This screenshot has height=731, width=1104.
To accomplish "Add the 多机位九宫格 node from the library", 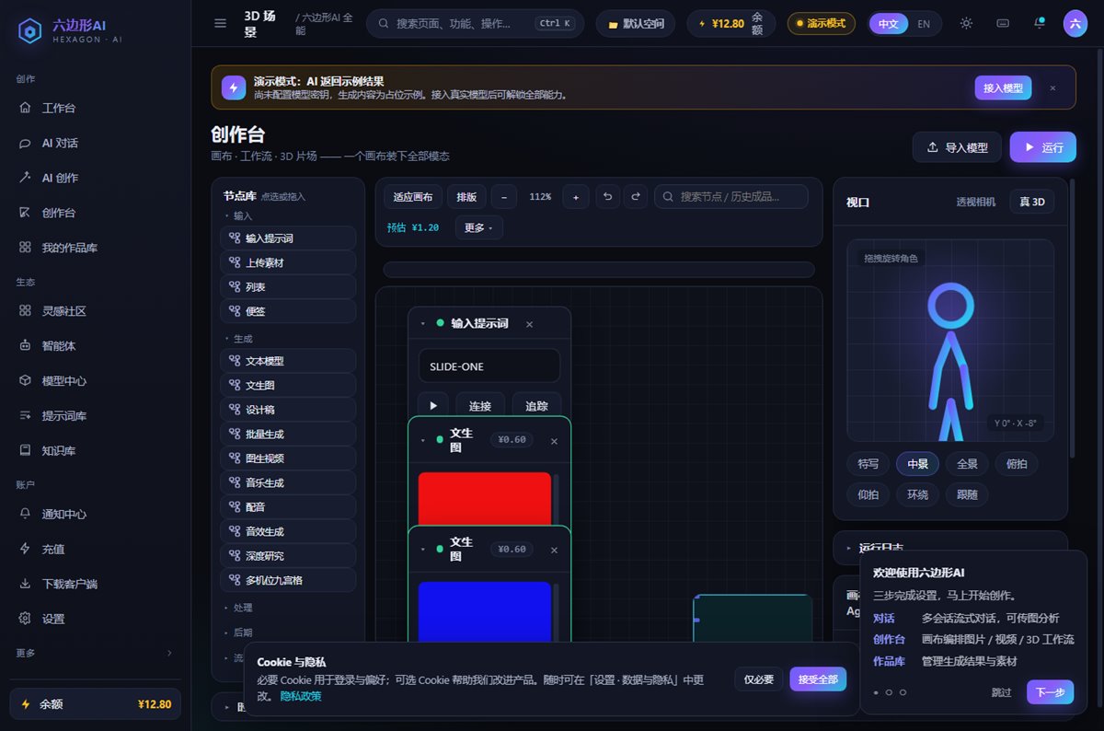I will pos(288,580).
